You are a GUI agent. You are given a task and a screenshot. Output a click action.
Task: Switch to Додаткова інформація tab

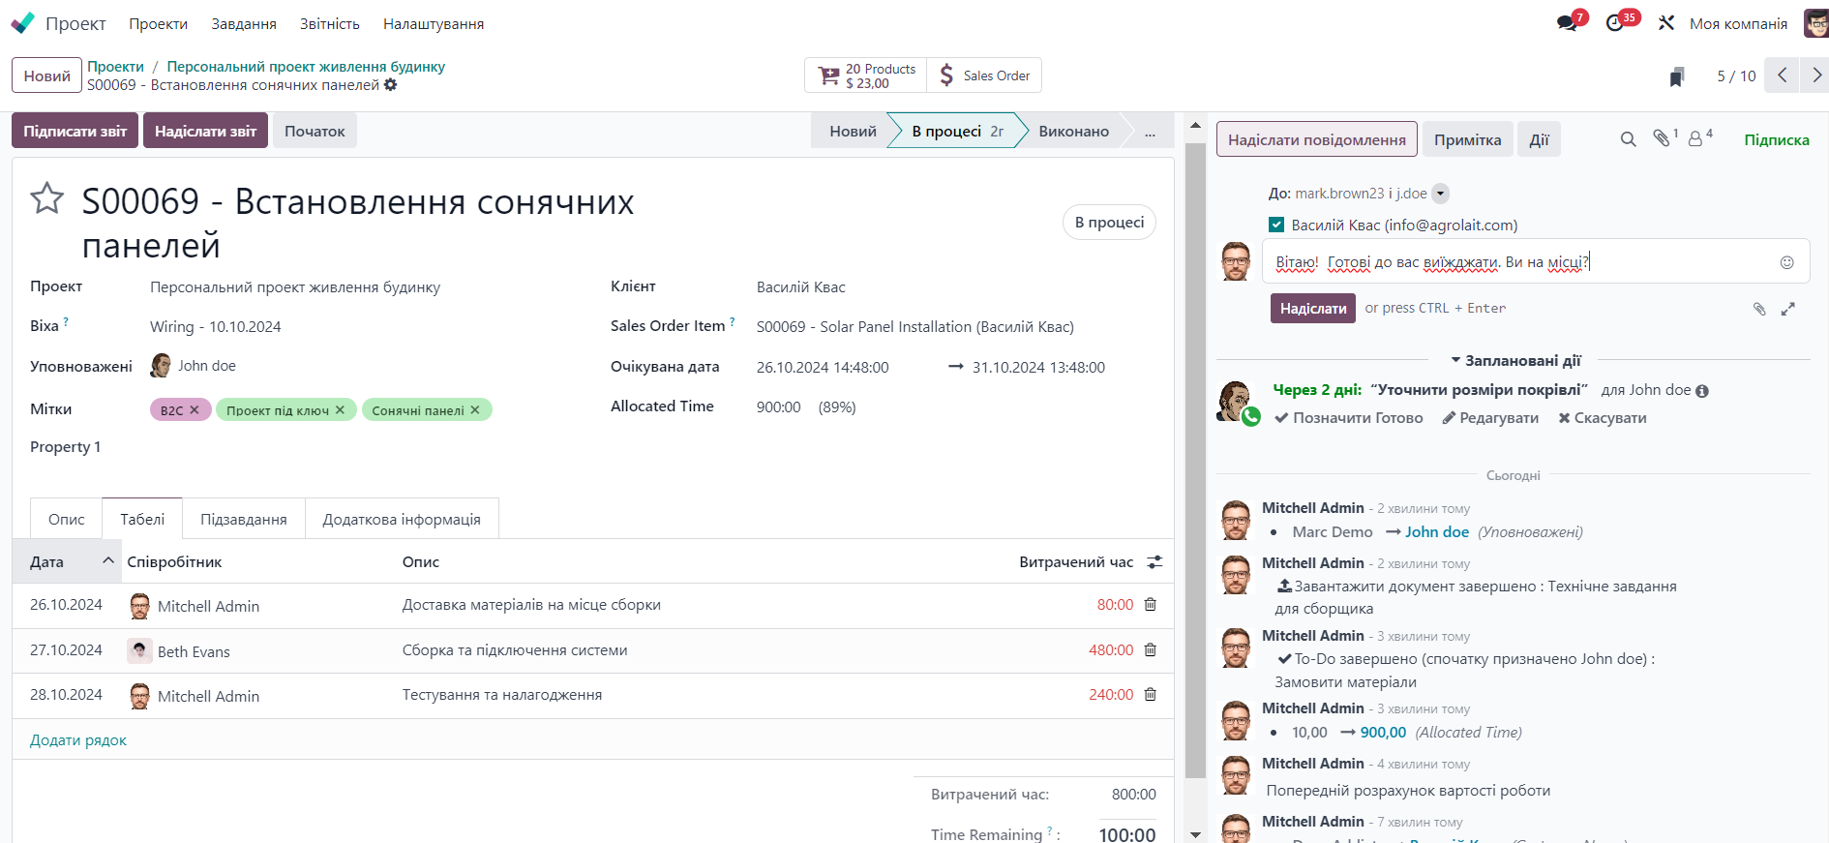tap(402, 520)
